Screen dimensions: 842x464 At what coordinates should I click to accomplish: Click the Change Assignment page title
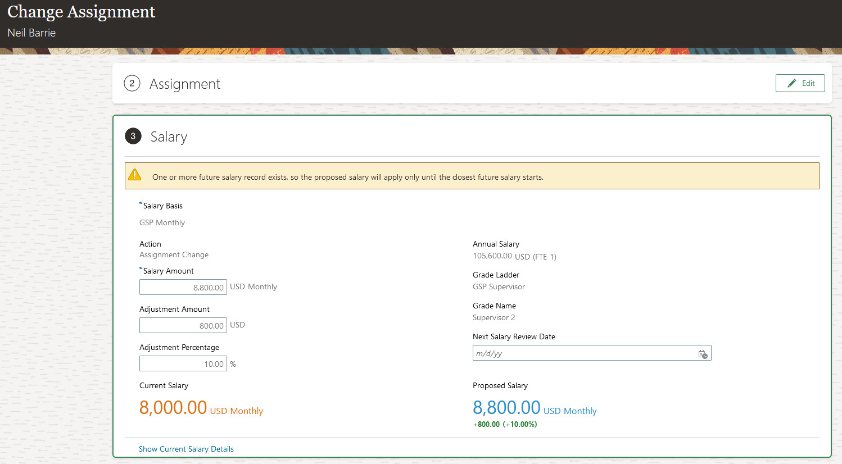tap(81, 12)
